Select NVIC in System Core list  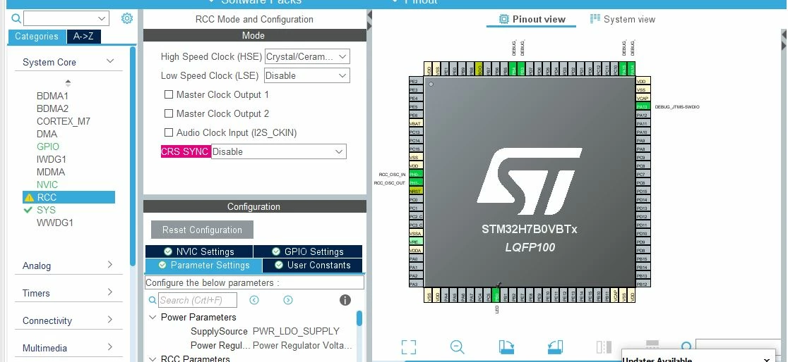tap(47, 185)
